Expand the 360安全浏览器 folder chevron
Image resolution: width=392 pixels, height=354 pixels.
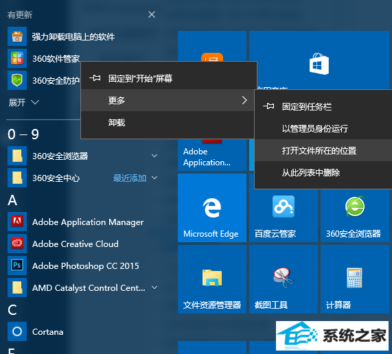154,156
